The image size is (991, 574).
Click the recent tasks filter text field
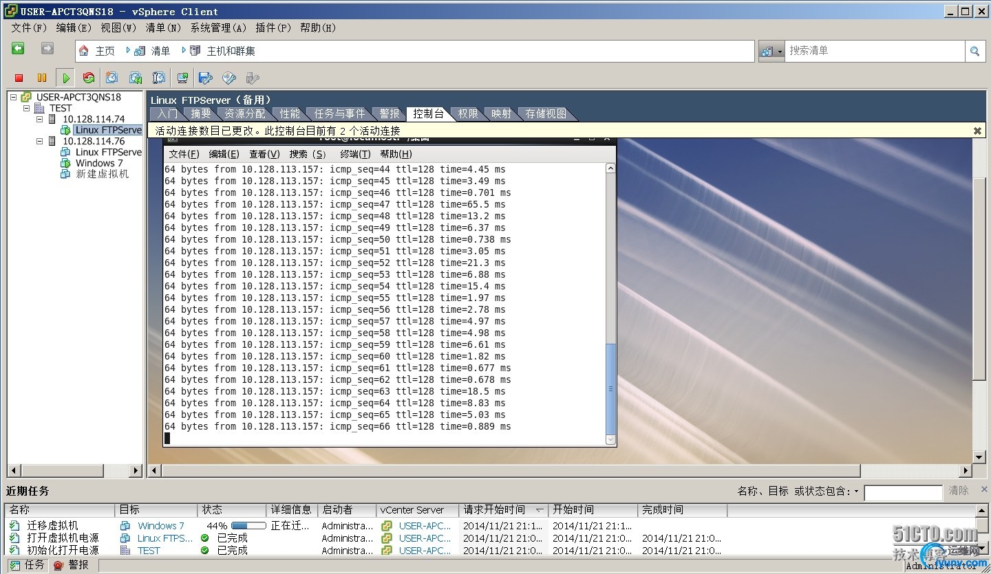[903, 492]
